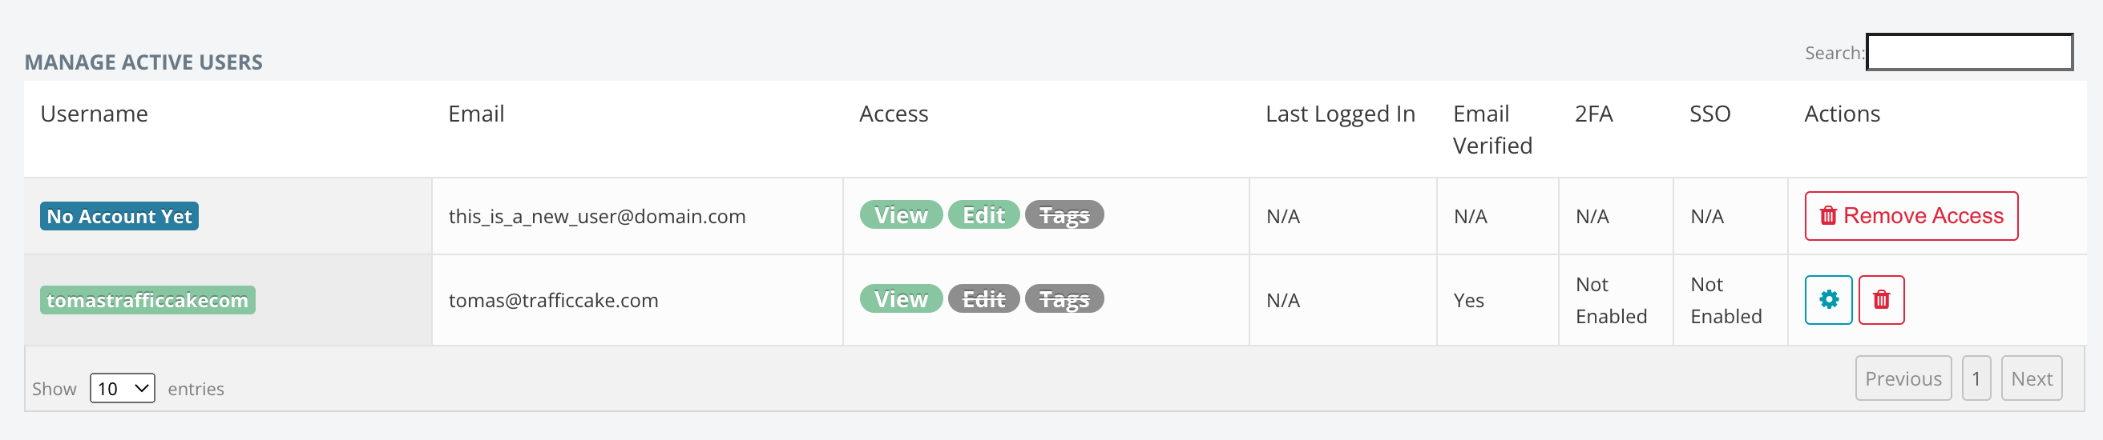Open the entries count dropdown
Viewport: 2103px width, 440px height.
[123, 389]
